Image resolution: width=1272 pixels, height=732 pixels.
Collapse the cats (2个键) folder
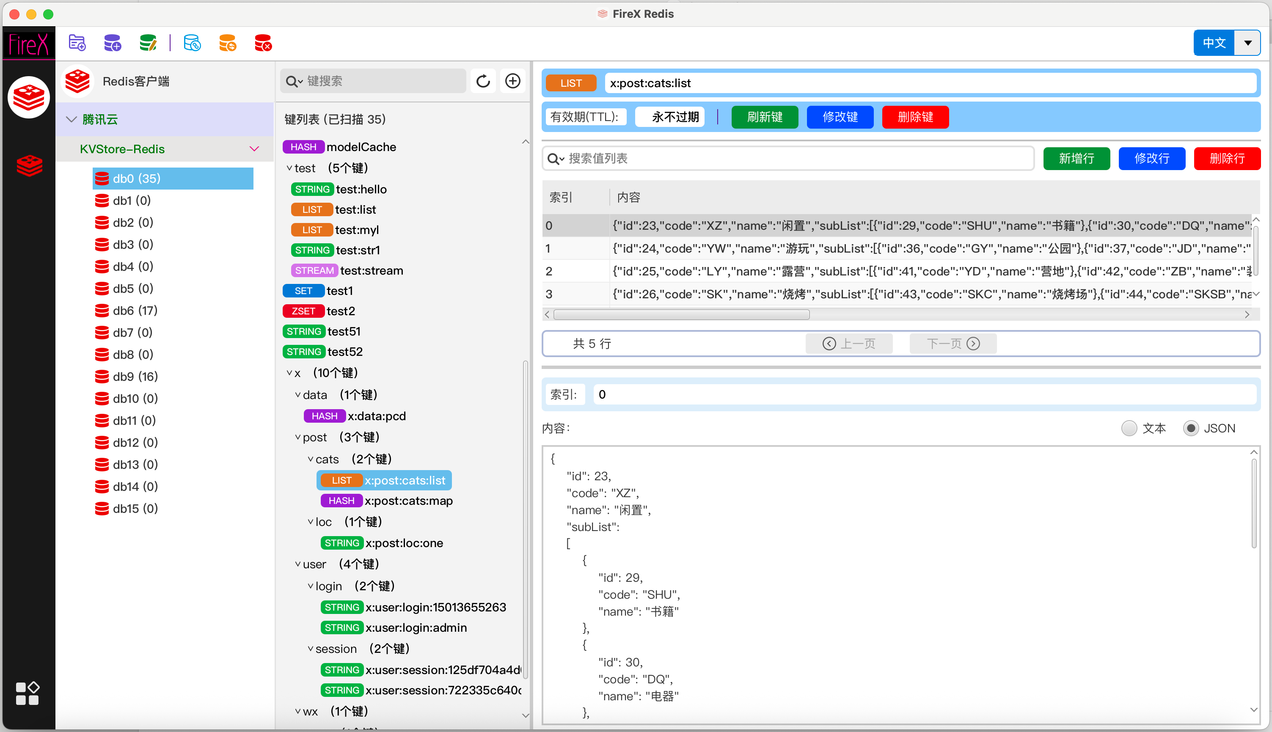(x=310, y=459)
